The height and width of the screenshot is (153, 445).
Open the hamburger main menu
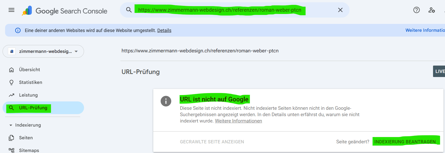[x=11, y=10]
